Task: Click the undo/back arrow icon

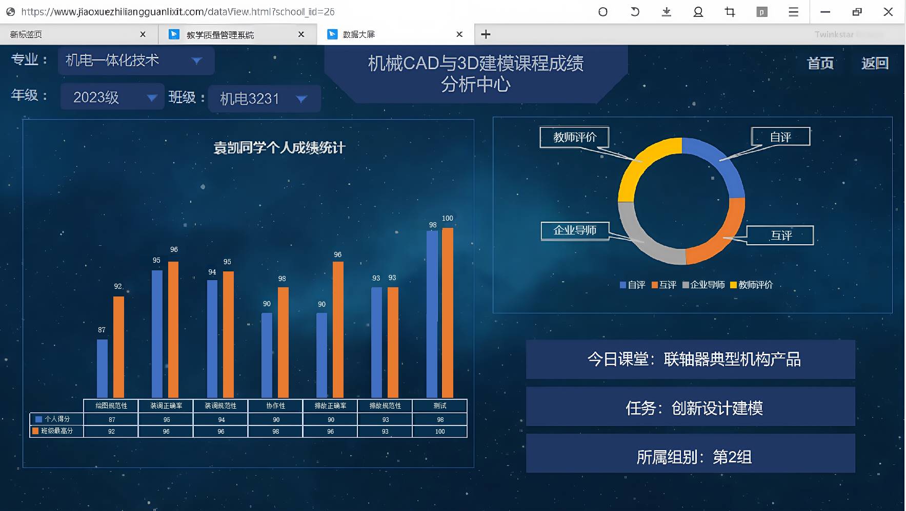Action: tap(635, 12)
